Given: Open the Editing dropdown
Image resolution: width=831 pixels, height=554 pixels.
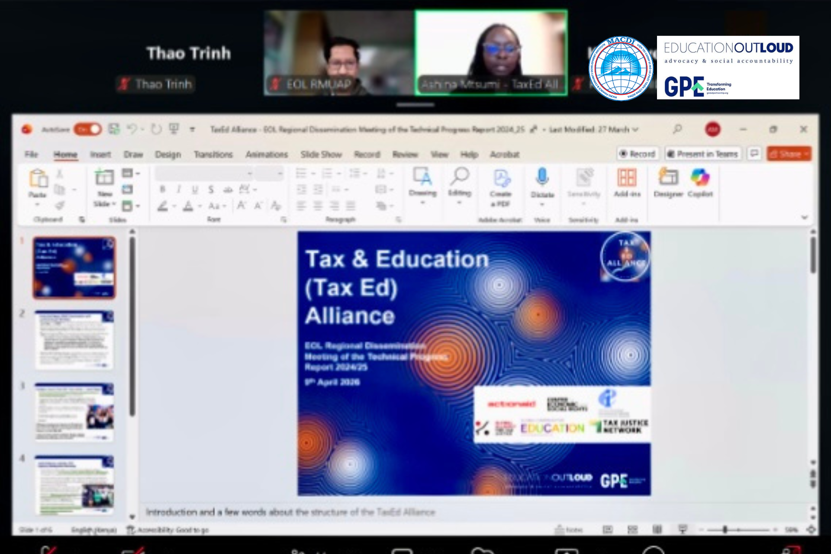Looking at the screenshot, I should tap(459, 203).
